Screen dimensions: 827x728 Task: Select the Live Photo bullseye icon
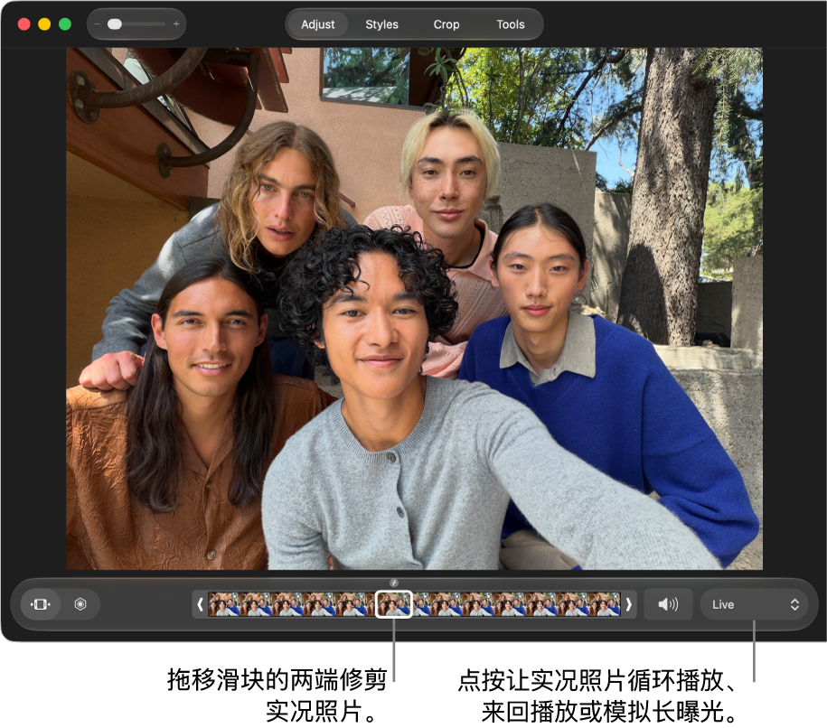pos(80,604)
